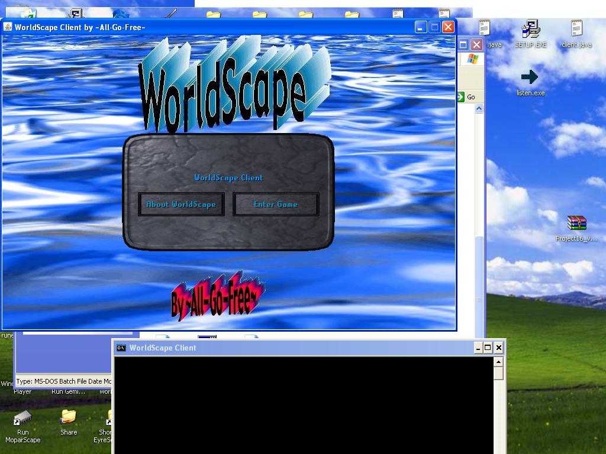Click the command prompt icon in console title bar
The width and height of the screenshot is (606, 454).
click(x=121, y=348)
